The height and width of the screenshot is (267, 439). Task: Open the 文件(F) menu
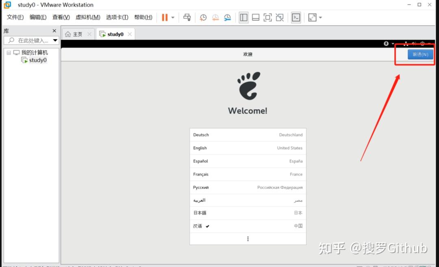click(x=15, y=17)
